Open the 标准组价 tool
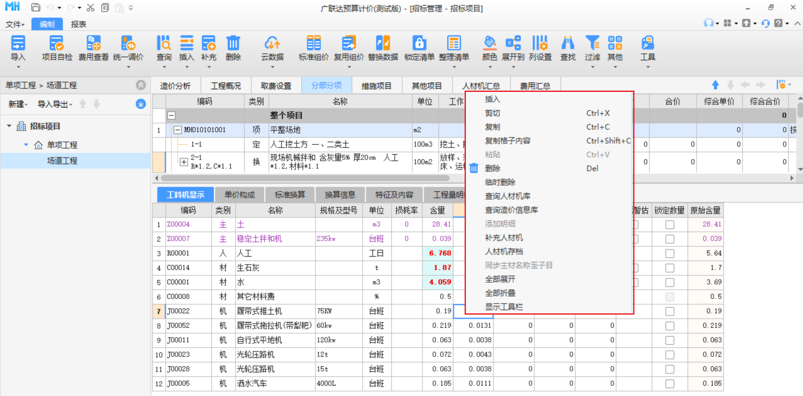Image resolution: width=803 pixels, height=396 pixels. click(x=313, y=44)
